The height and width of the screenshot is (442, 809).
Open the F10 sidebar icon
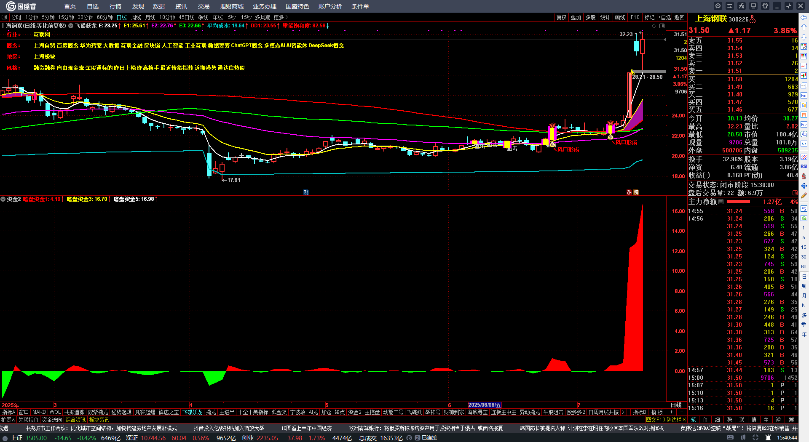tap(804, 95)
